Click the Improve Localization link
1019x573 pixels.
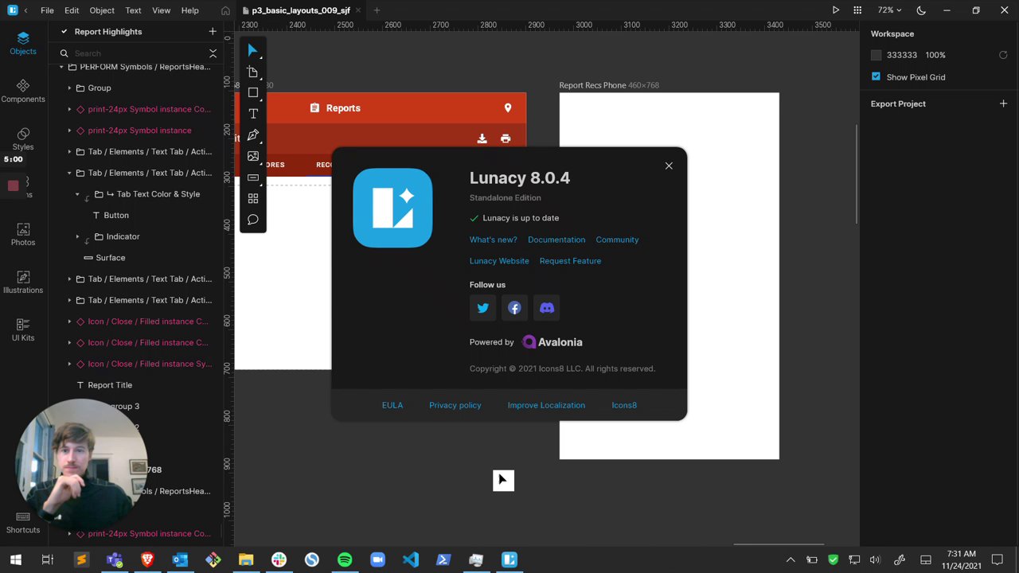pos(546,405)
